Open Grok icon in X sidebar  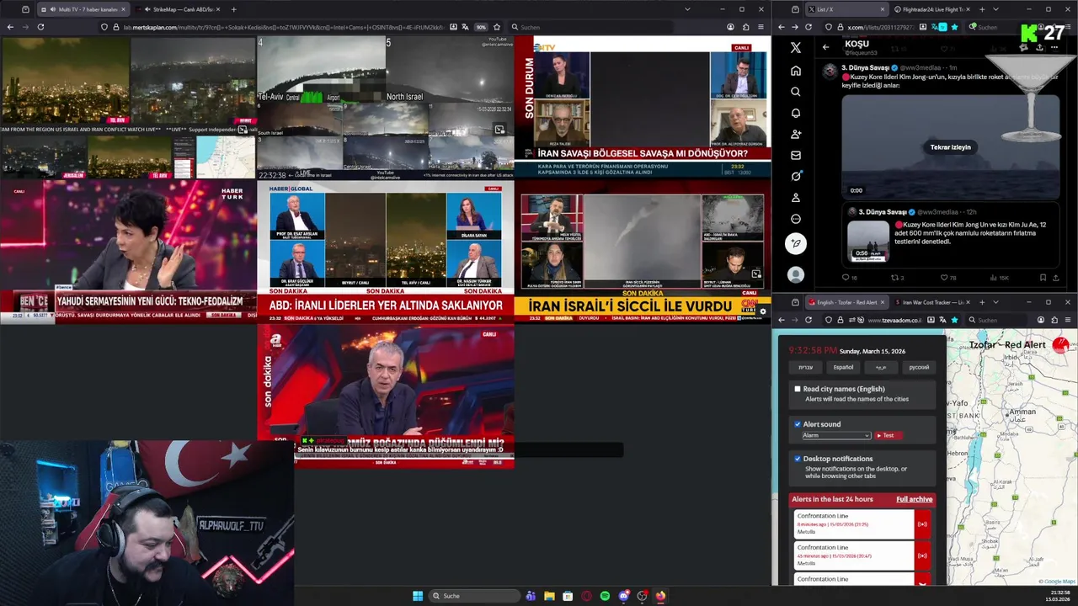[796, 176]
